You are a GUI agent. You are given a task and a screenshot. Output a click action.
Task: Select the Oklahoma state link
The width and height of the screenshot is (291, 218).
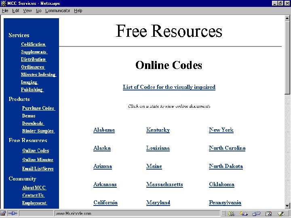click(x=221, y=184)
